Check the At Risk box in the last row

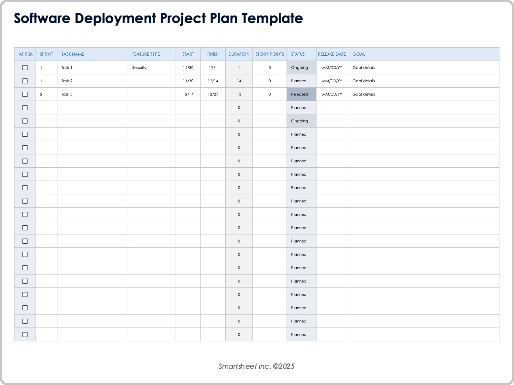point(25,334)
